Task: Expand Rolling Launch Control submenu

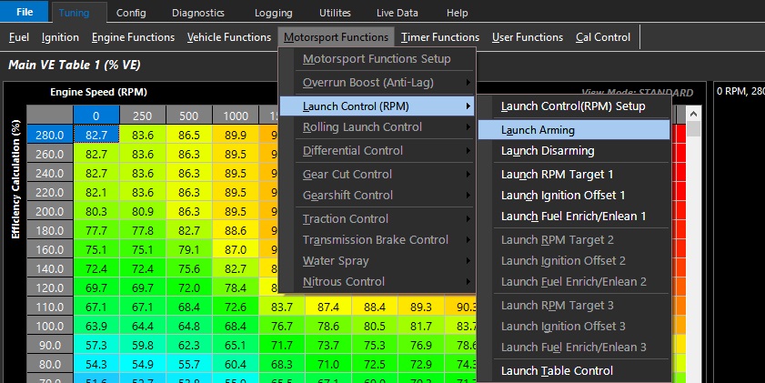Action: [362, 127]
